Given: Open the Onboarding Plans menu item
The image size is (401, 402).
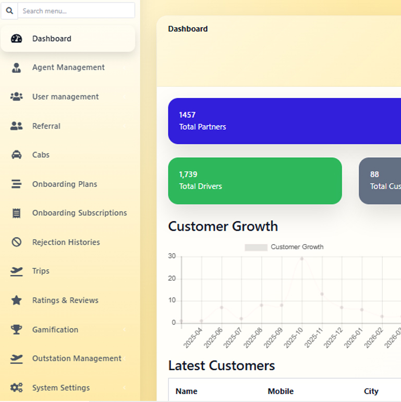Looking at the screenshot, I should tap(65, 184).
